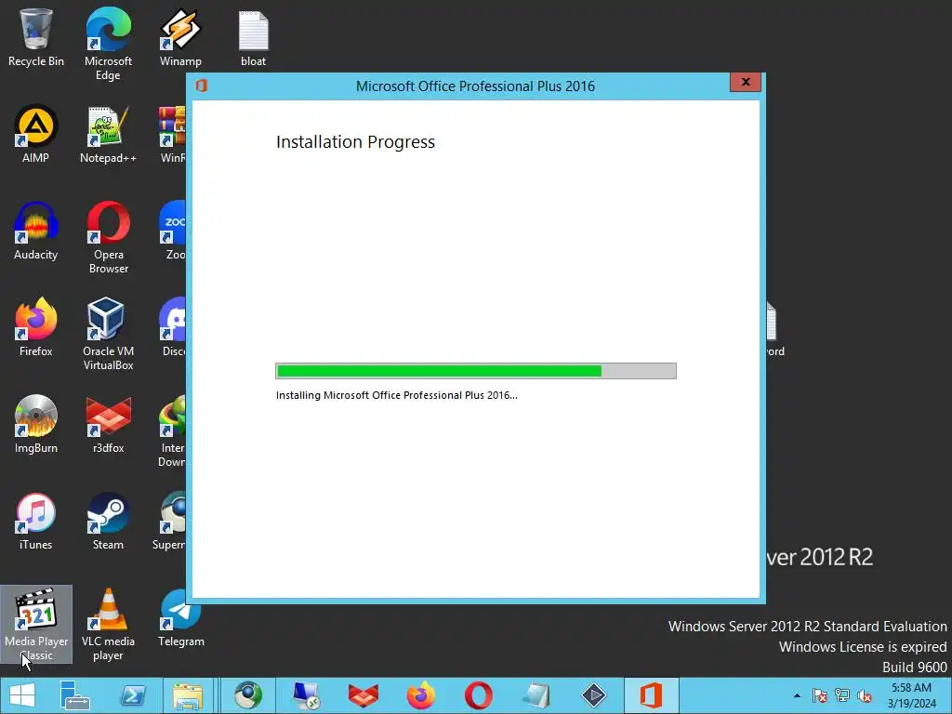Launch PowerShell from the taskbar
Viewport: 952px width, 714px height.
(133, 695)
